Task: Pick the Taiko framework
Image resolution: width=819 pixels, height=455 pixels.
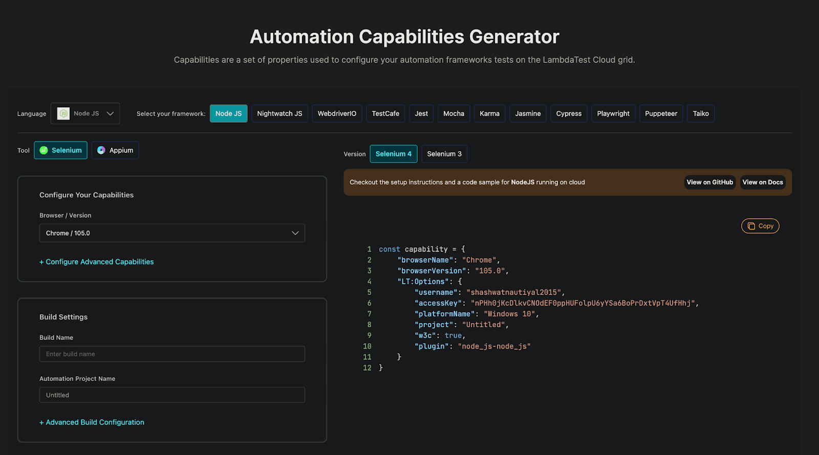Action: pos(701,113)
